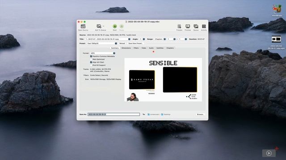The image size is (286, 160).
Task: Click the 1920x1080 Storage size text
Action: pos(105,80)
